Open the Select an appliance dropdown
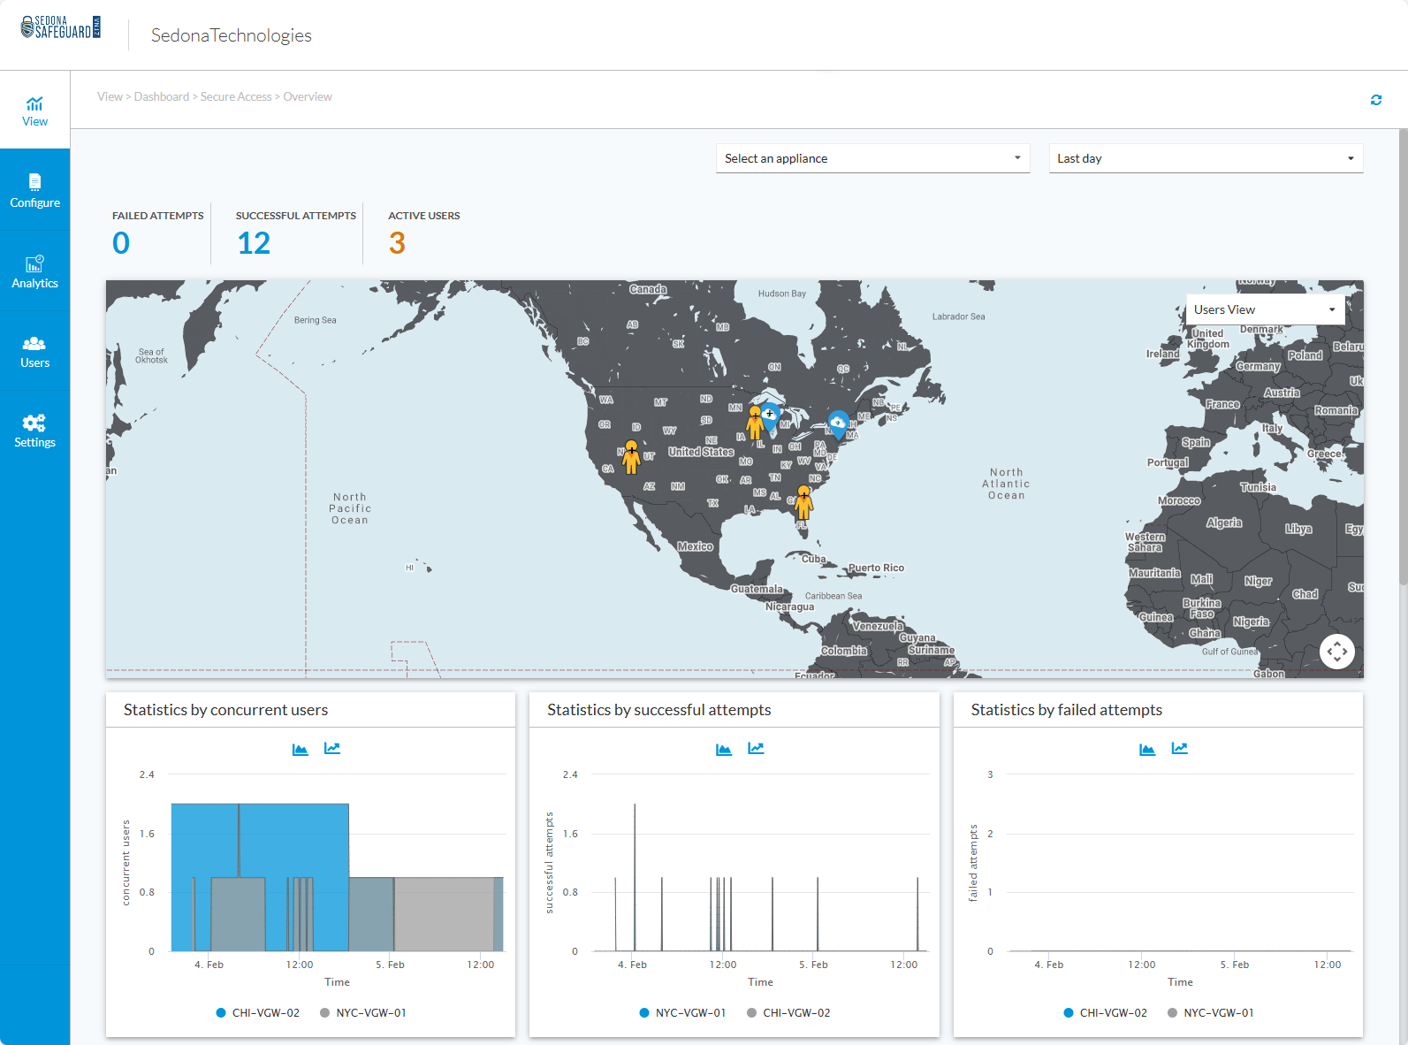 [873, 158]
